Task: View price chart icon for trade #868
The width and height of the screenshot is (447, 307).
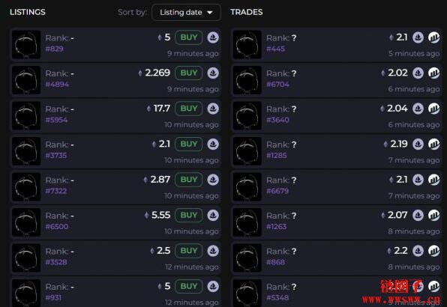Action: coord(434,251)
